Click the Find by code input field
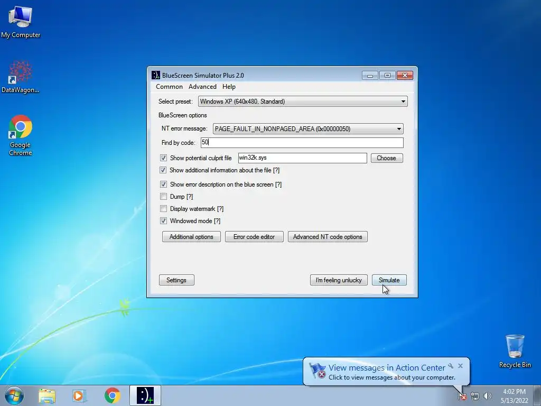541x406 pixels. [x=302, y=143]
